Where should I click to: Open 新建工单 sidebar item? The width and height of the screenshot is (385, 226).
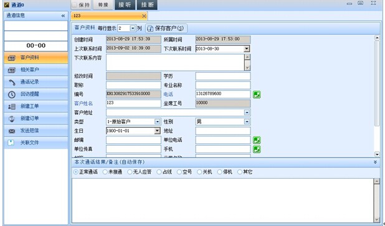pyautogui.click(x=36, y=106)
